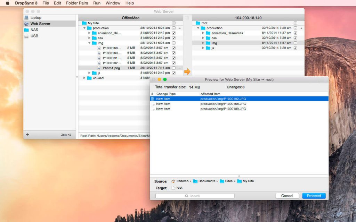Screen dimensions: 356x222
Task: Add a new folder pair with plus button
Action: pyautogui.click(x=27, y=135)
